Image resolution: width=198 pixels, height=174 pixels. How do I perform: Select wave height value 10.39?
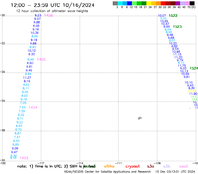pos(35,33)
